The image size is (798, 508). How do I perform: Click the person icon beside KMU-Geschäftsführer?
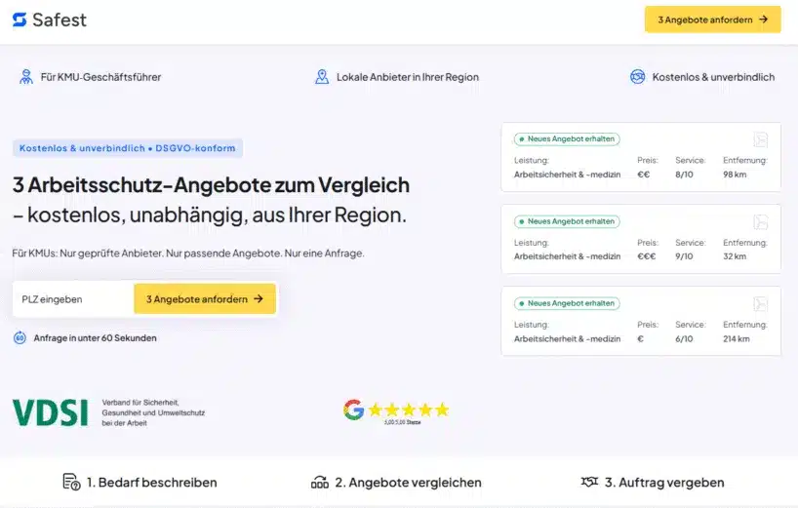25,77
